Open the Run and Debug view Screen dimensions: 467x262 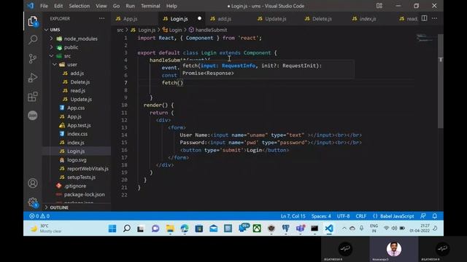[x=33, y=78]
